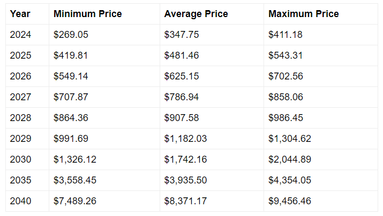Click the $3,935.50 average price cell
The image size is (383, 216).
185,180
